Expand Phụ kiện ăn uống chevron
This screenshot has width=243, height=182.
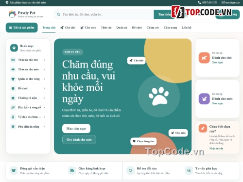[44, 126]
